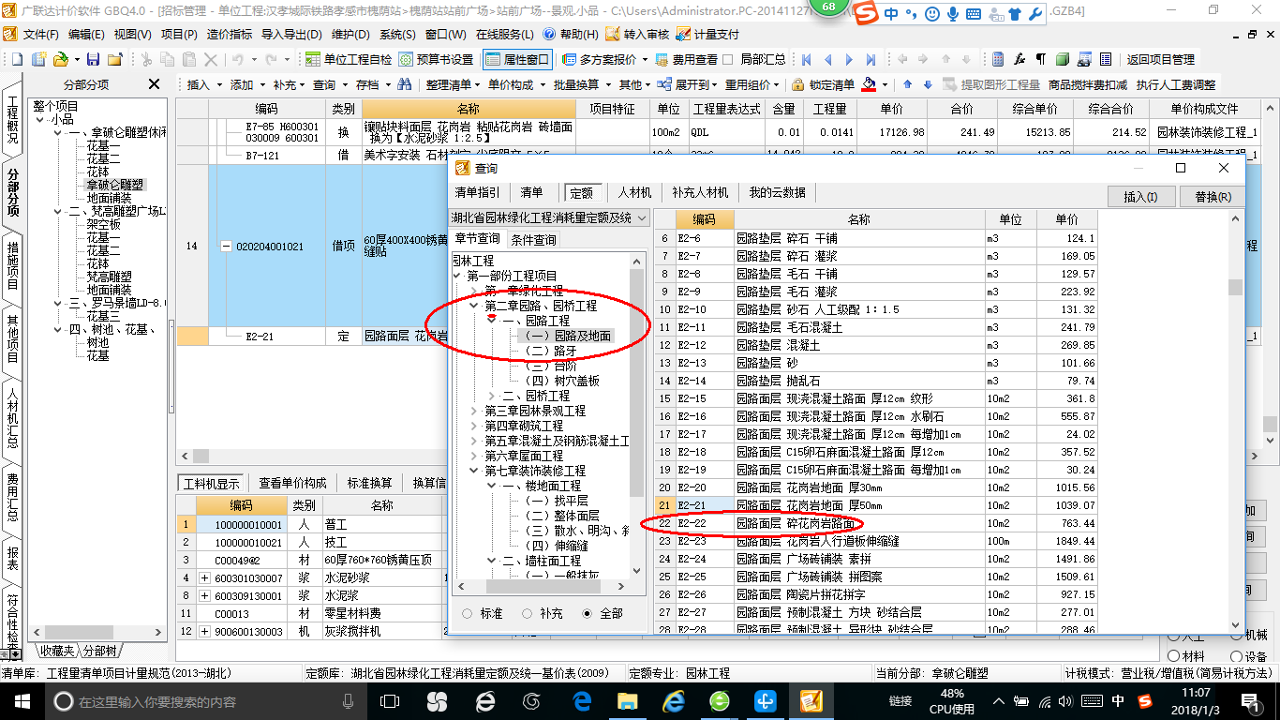The width and height of the screenshot is (1280, 720).
Task: Open the Edge browser taskbar icon
Action: coord(581,701)
